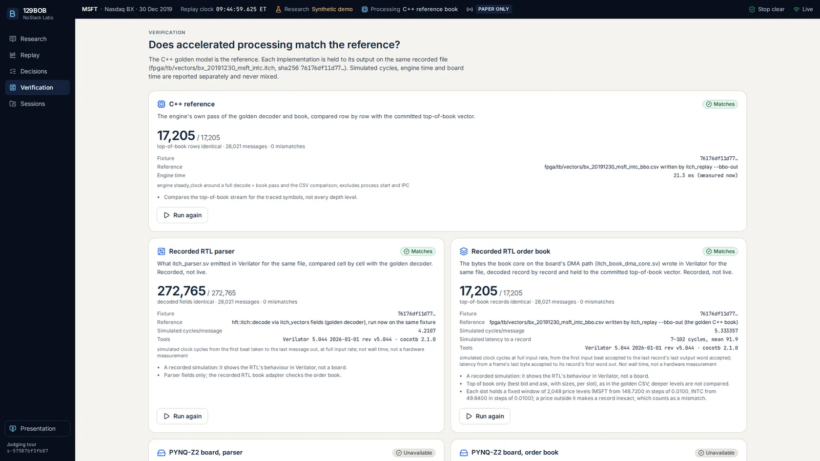Click the Stop clear shield icon

(x=752, y=9)
